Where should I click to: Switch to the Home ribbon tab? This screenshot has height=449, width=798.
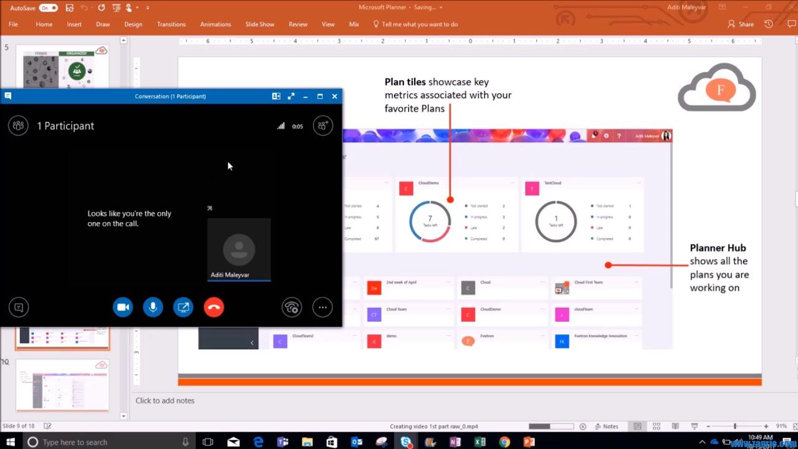pyautogui.click(x=44, y=24)
